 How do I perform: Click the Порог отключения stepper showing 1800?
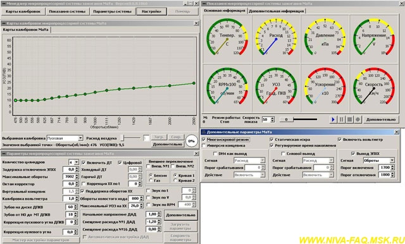pyautogui.click(x=387, y=175)
